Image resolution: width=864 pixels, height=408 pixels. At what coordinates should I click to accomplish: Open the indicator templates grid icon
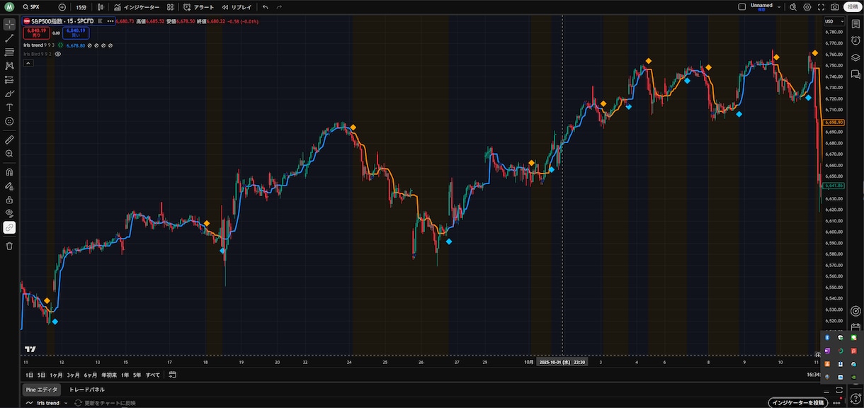point(170,6)
